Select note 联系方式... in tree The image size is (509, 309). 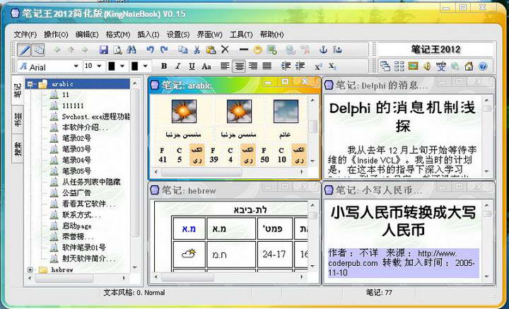pyautogui.click(x=81, y=214)
